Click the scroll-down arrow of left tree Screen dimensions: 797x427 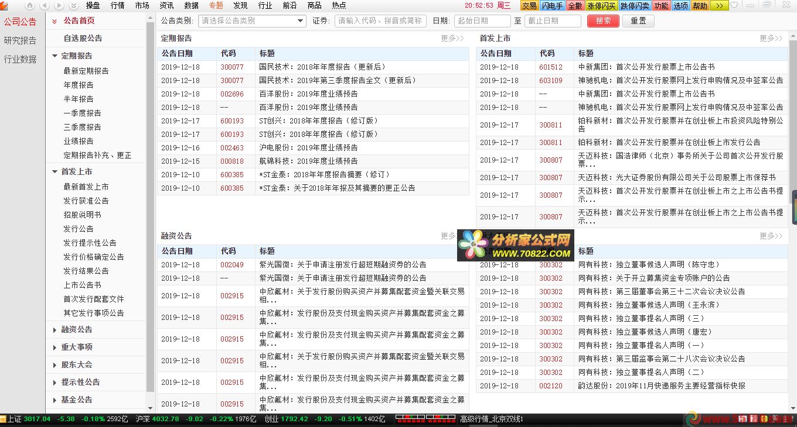coord(150,408)
